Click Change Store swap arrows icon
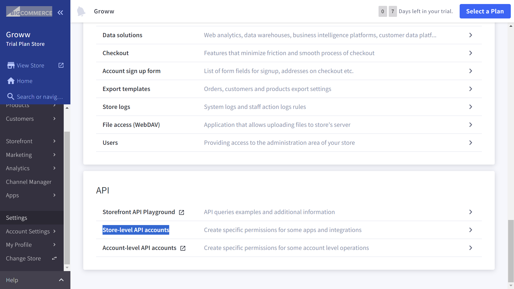The image size is (514, 289). click(x=54, y=258)
